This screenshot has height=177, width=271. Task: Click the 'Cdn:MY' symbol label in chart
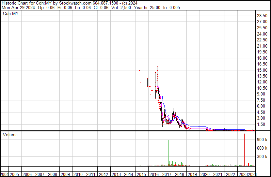point(11,13)
